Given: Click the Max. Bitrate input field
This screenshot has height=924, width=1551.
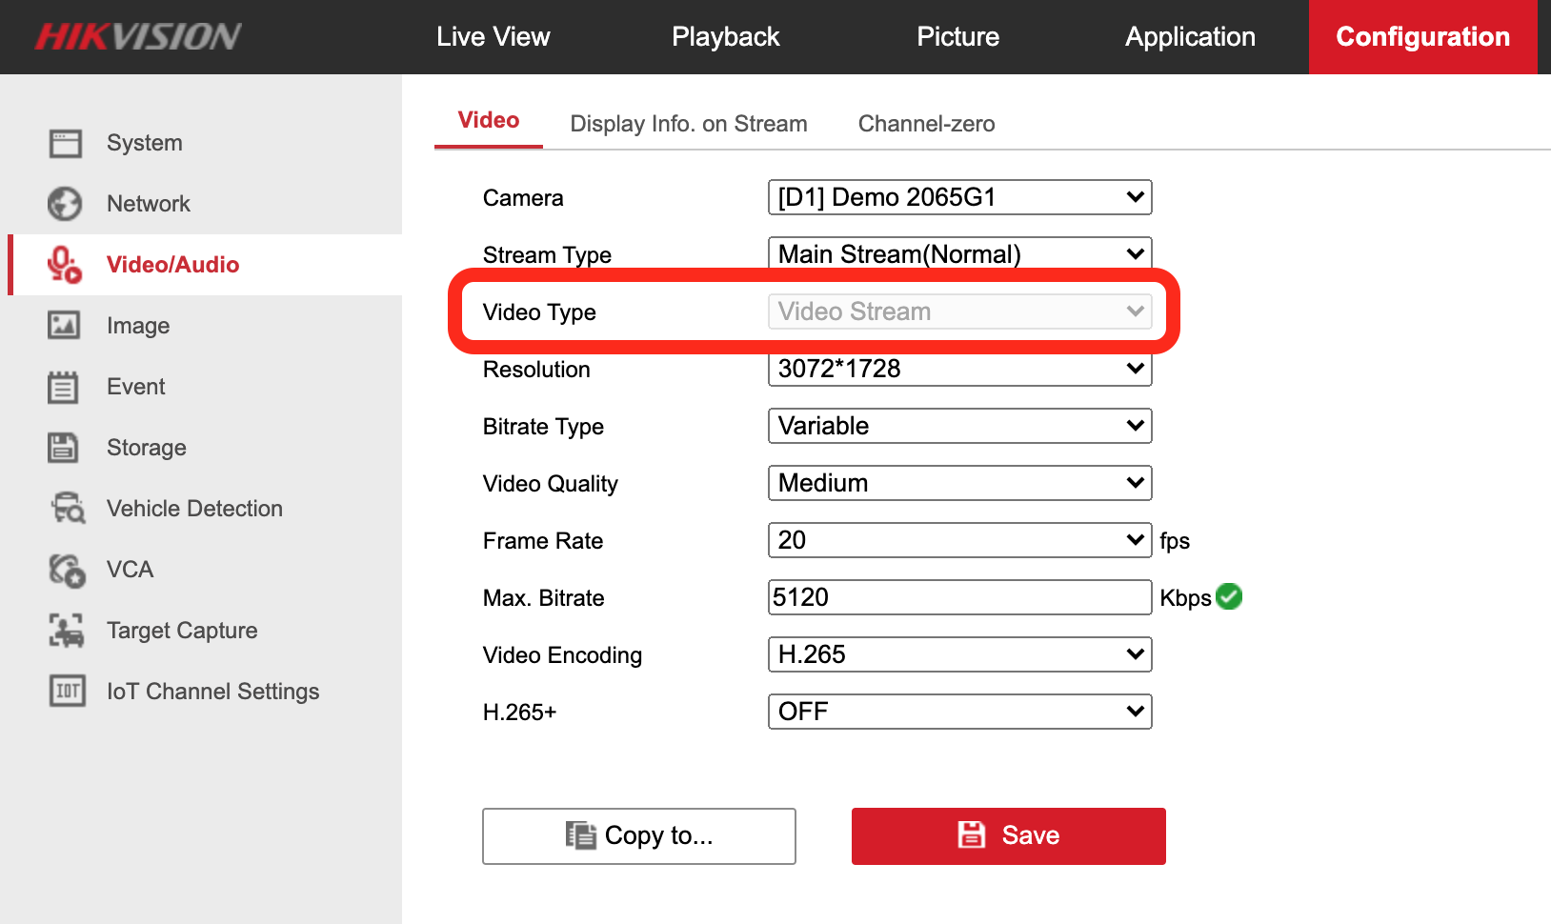Looking at the screenshot, I should pyautogui.click(x=959, y=597).
